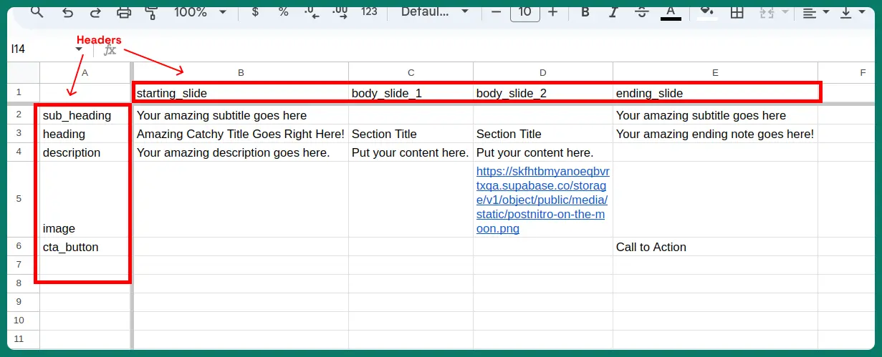Select 'Your amazing ending note goes here!' cell
This screenshot has height=357, width=882.
[x=715, y=134]
